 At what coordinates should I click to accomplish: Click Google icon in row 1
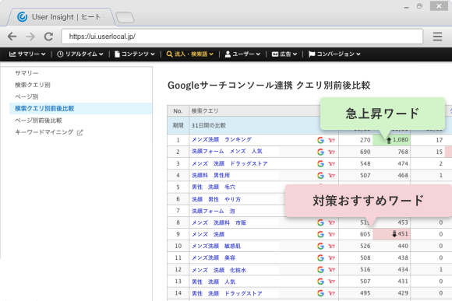click(x=320, y=140)
